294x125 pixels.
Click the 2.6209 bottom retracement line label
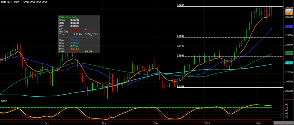pos(180,86)
